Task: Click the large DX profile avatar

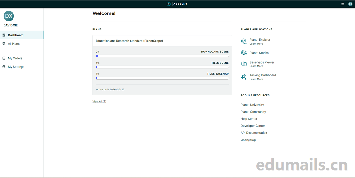Action: click(9, 16)
